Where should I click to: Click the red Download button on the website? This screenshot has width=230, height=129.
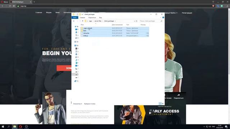64,68
